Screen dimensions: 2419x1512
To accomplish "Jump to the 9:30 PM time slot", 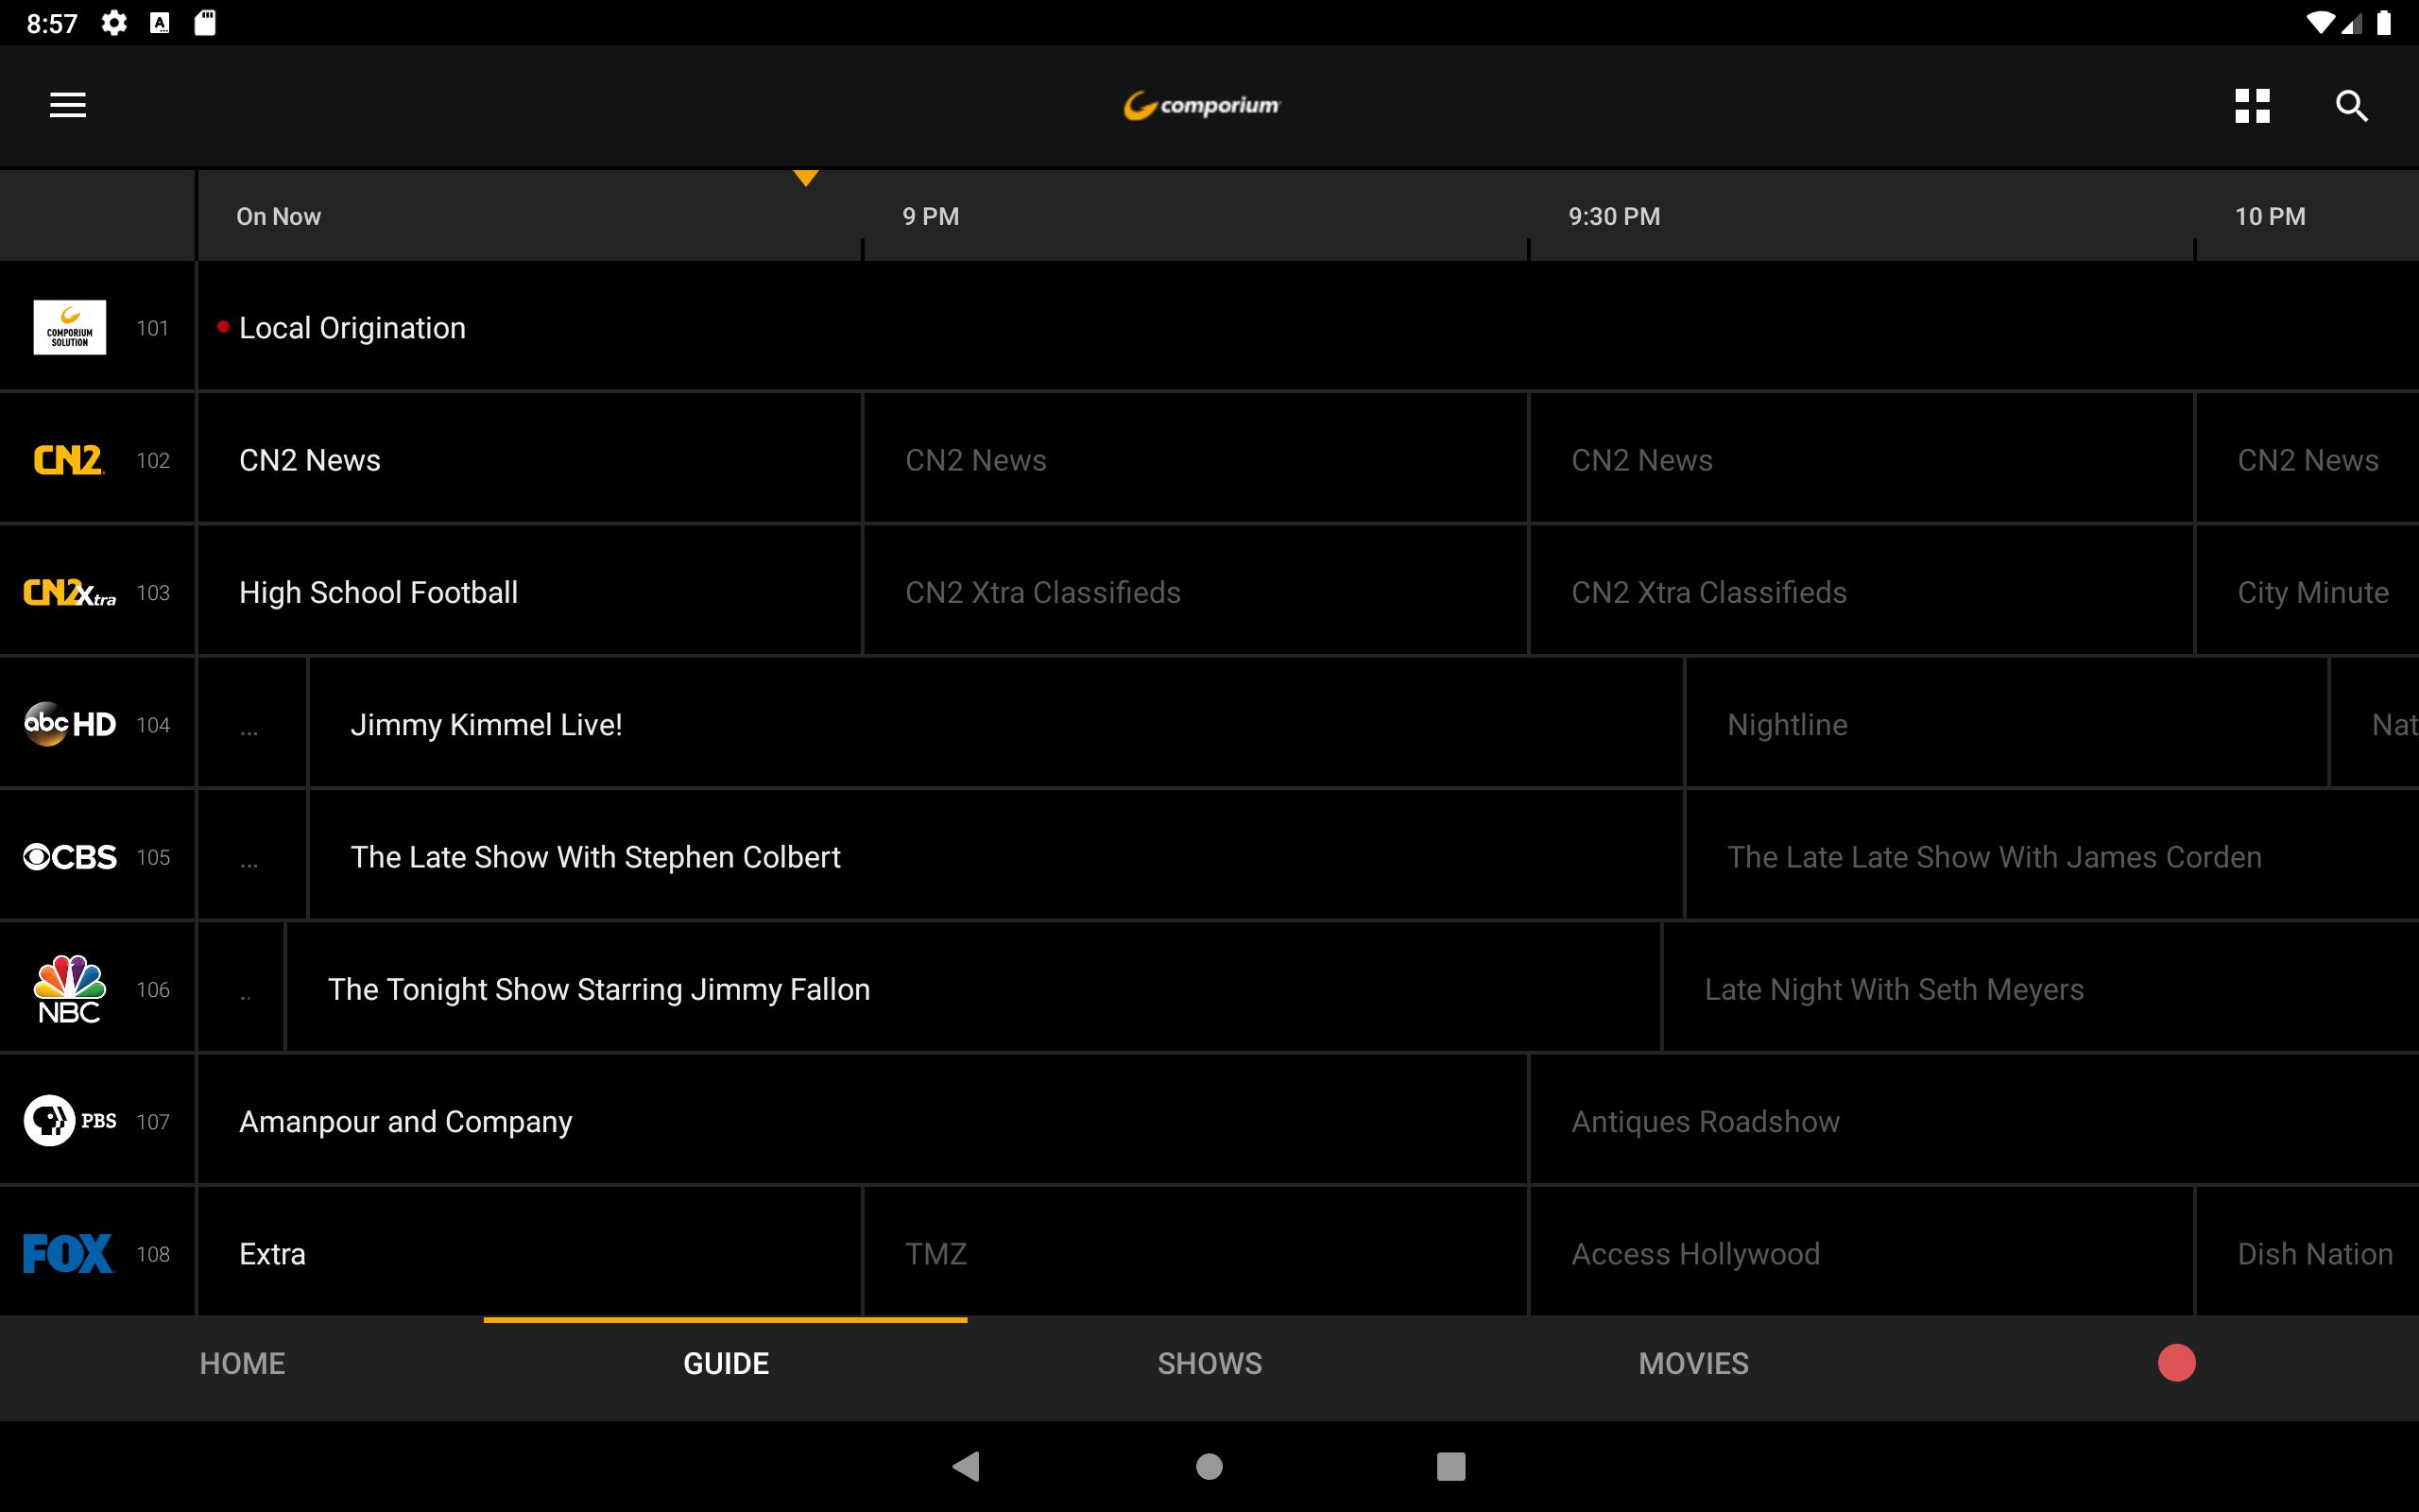I will coord(1613,216).
